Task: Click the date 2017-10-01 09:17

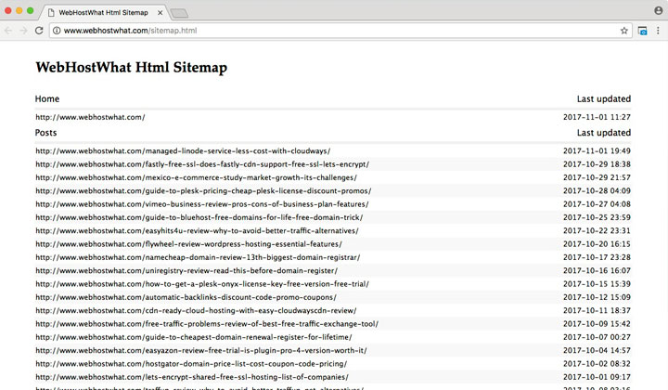Action: (597, 377)
